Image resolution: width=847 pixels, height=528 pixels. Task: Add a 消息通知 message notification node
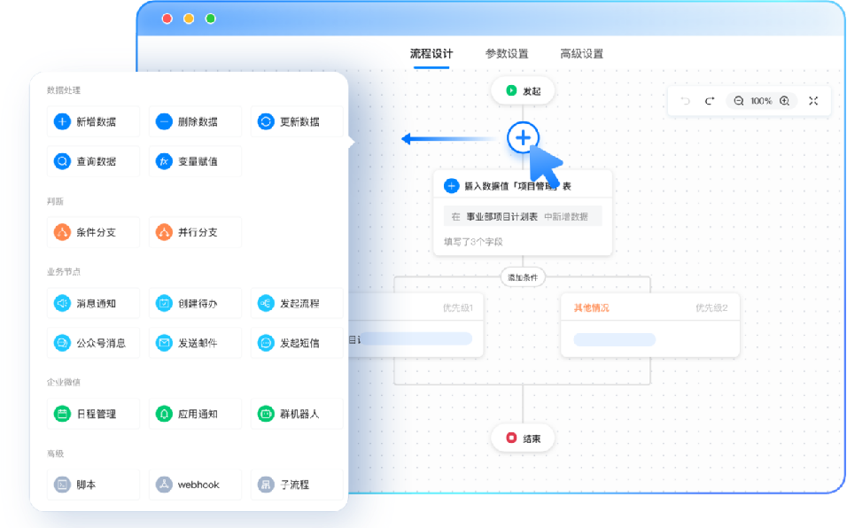tap(93, 303)
